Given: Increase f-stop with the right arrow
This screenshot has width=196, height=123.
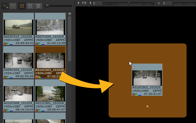Looking at the screenshot, I should pyautogui.click(x=91, y=3).
